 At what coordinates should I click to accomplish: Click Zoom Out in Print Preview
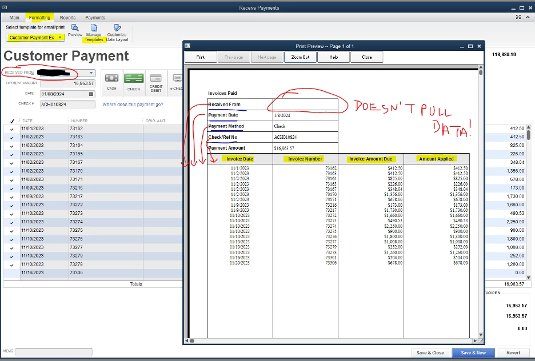pos(300,57)
